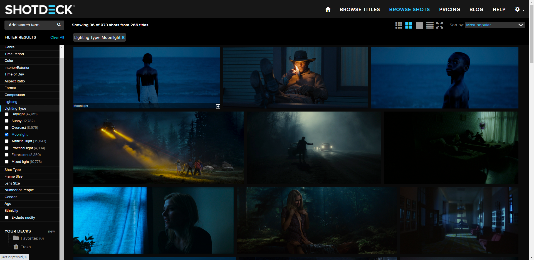Check the Artificial light filter
Viewport: 534px width, 260px height.
pyautogui.click(x=6, y=141)
